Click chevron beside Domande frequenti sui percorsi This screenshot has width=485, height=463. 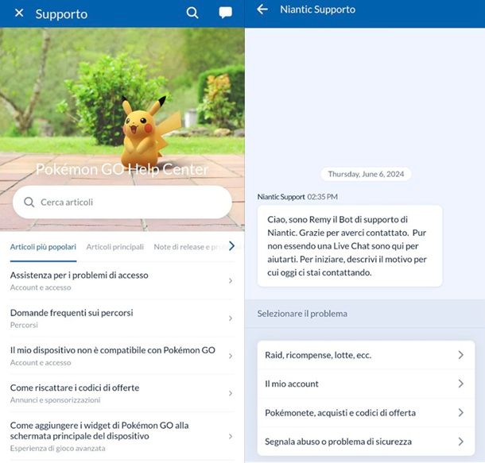(231, 318)
